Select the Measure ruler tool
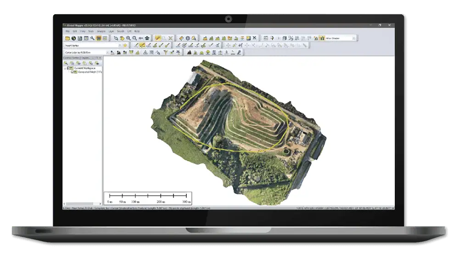 (x=181, y=38)
